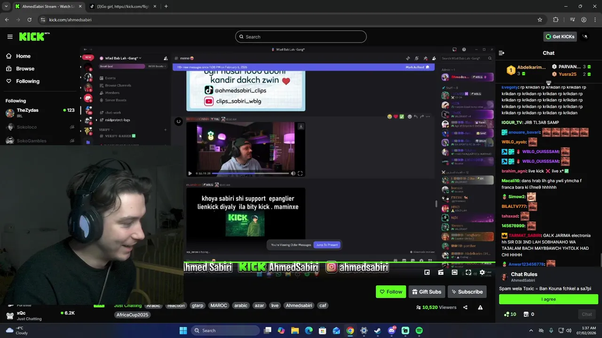Expand the chat leaderboard handle
Image resolution: width=602 pixels, height=338 pixels.
(548, 83)
